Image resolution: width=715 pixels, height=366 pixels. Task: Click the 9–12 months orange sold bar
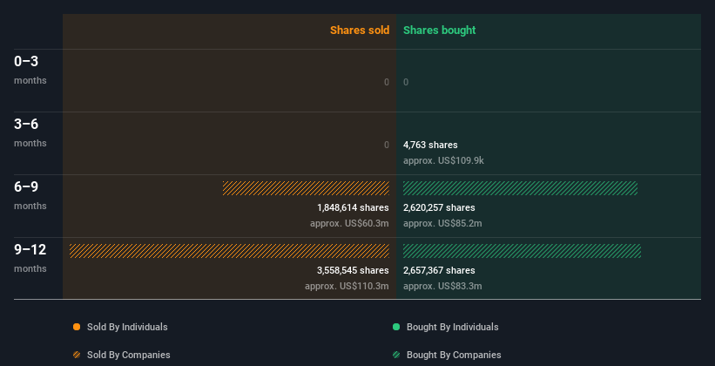[x=229, y=251]
